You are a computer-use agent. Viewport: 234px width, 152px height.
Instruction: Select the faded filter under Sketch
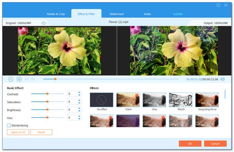click(x=181, y=121)
